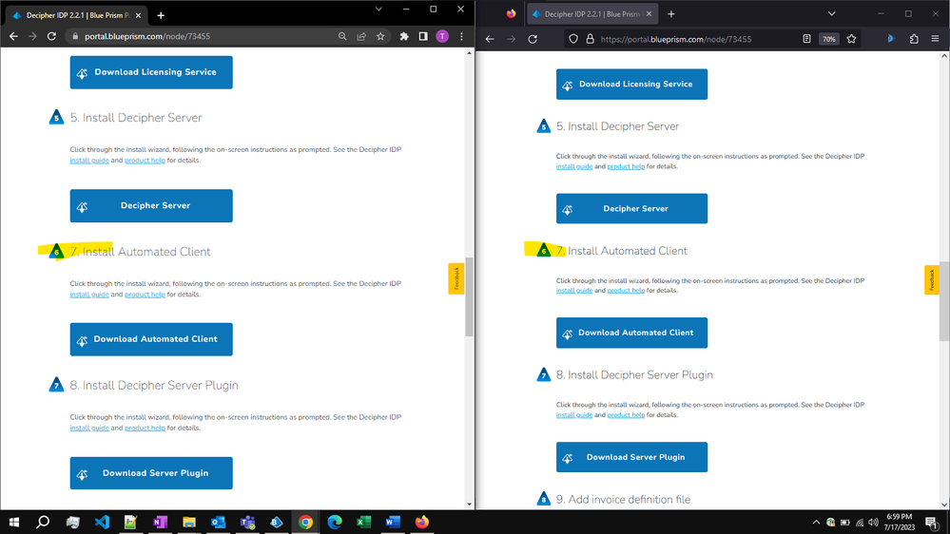950x534 pixels.
Task: Open Outlook from taskbar
Action: point(218,522)
